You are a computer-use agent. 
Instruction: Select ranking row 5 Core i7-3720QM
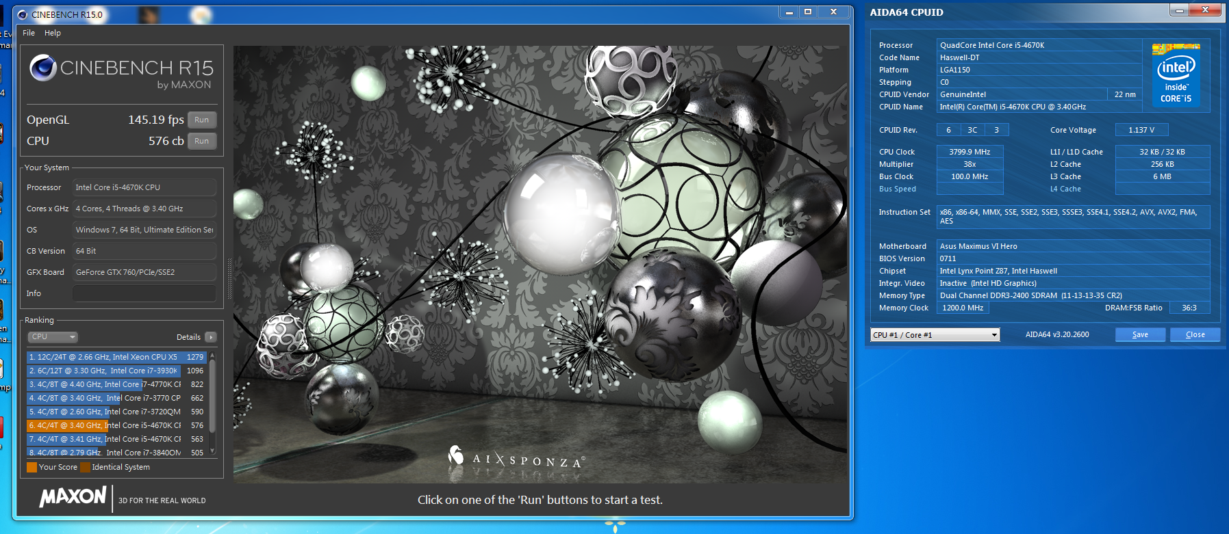[x=116, y=412]
